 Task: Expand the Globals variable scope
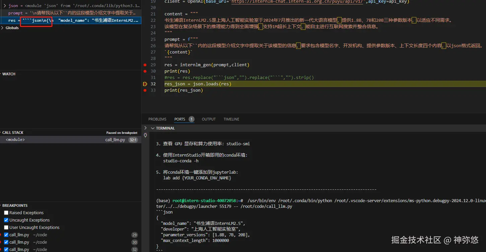click(3, 28)
